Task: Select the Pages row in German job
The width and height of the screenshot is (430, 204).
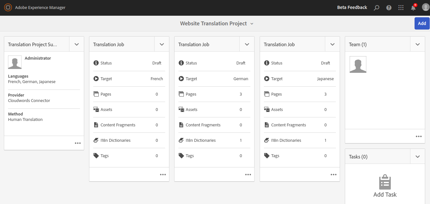Action: click(214, 94)
